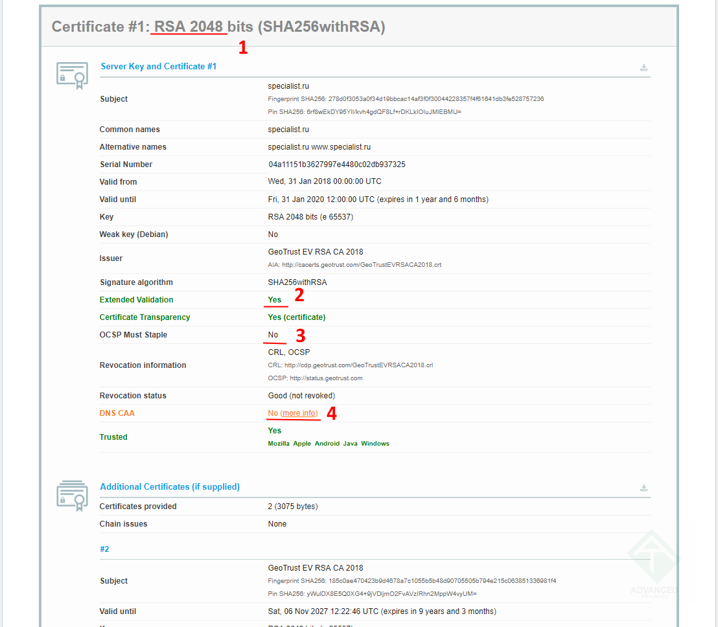Image resolution: width=718 pixels, height=627 pixels.
Task: Select the Fingerprint SHA256 starting 278d0f3053
Action: [406, 99]
